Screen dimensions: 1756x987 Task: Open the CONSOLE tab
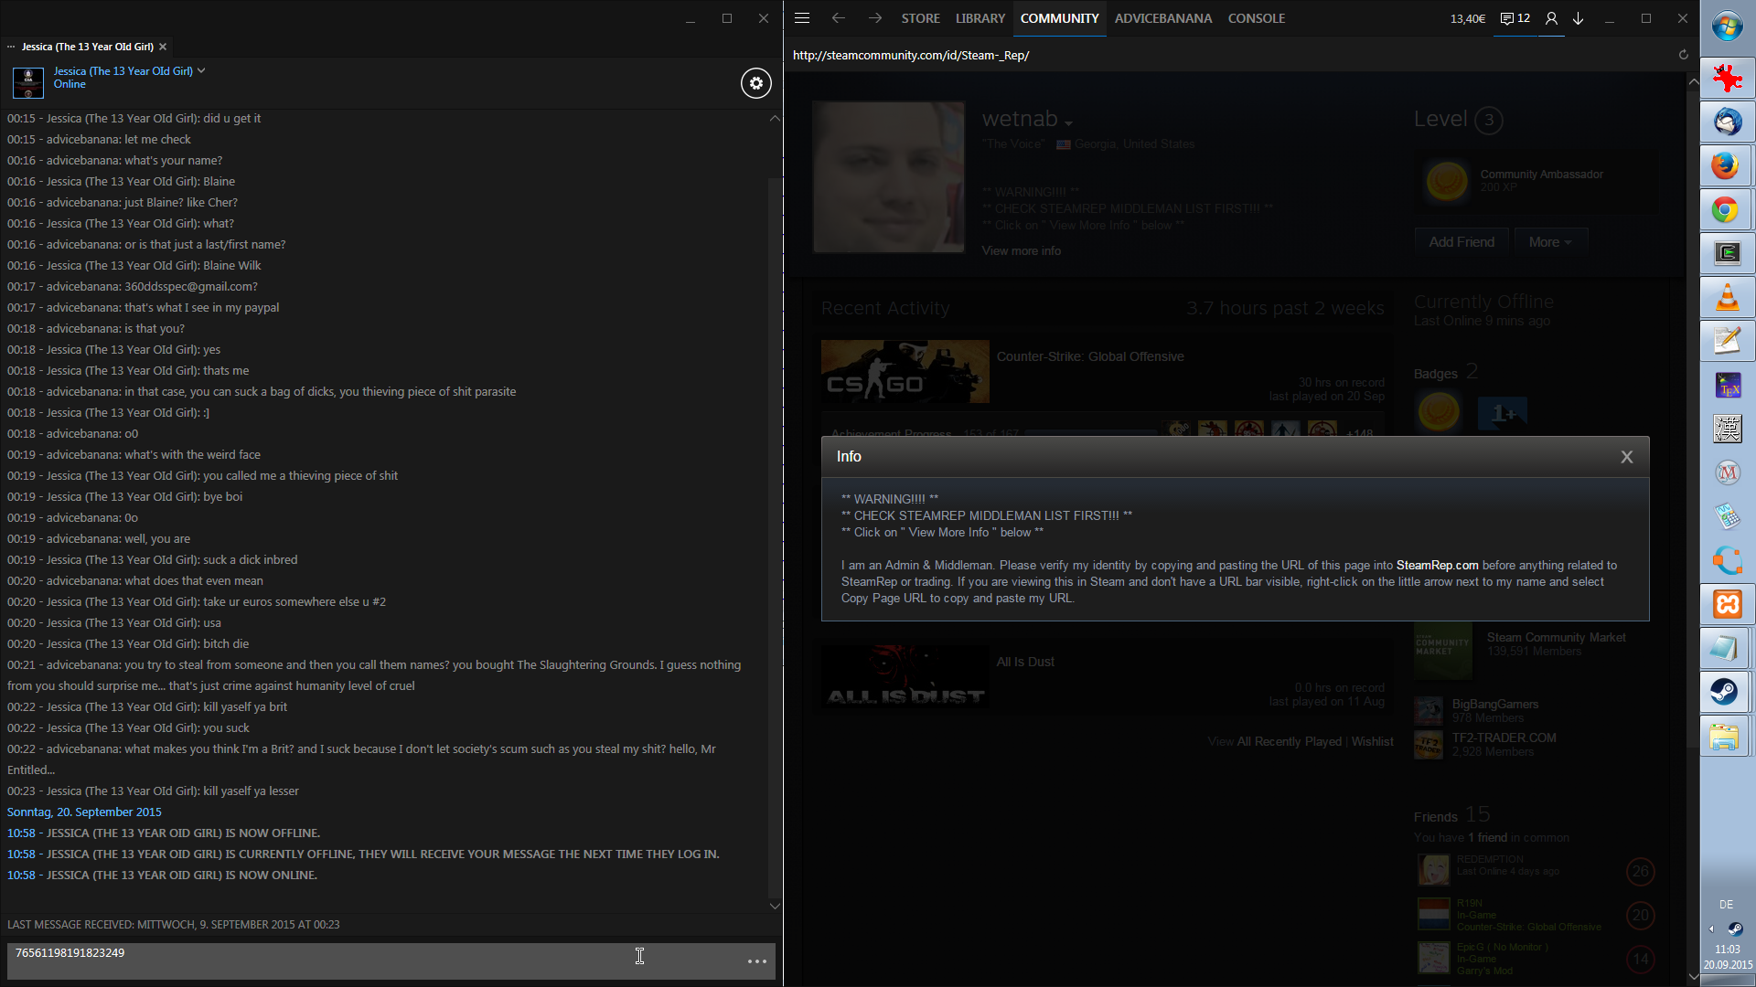click(x=1256, y=18)
